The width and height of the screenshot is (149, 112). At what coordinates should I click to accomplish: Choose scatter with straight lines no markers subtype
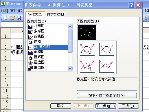pos(107,66)
